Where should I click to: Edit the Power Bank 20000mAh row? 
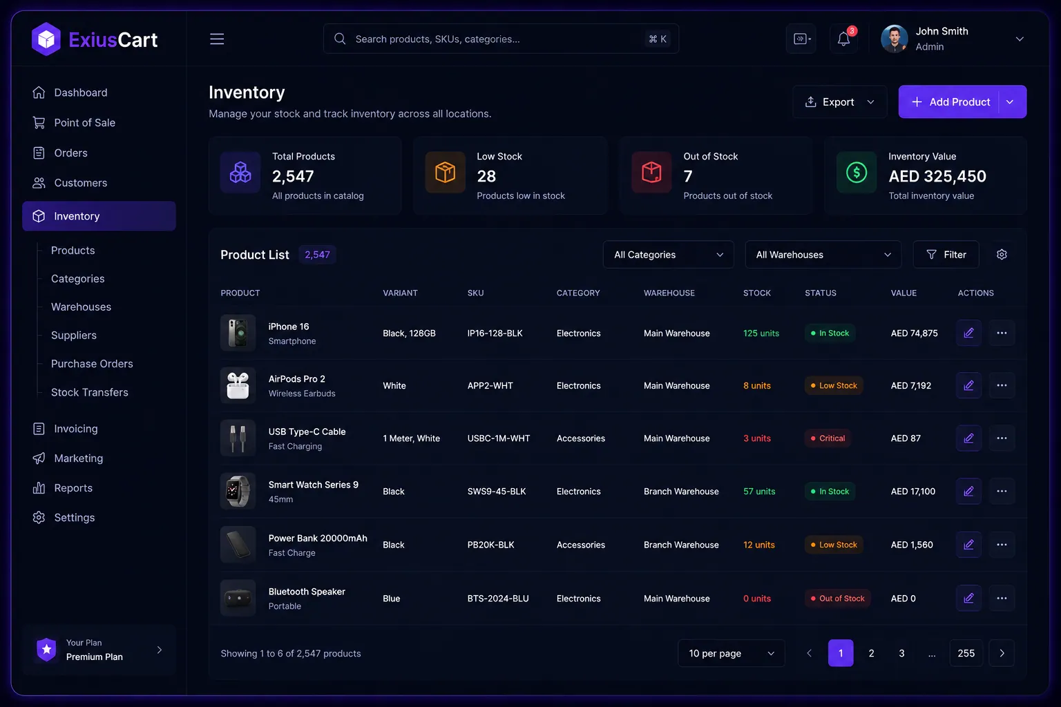pos(968,545)
